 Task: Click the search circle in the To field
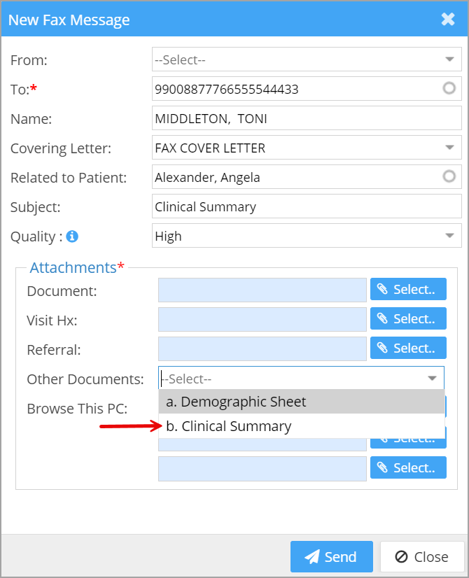click(449, 88)
